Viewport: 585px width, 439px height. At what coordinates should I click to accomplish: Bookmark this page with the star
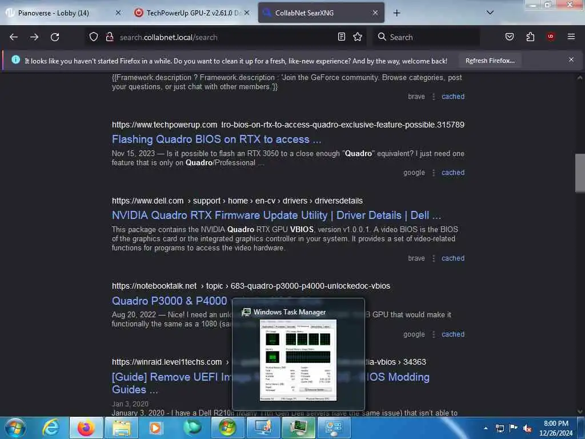pyautogui.click(x=358, y=37)
